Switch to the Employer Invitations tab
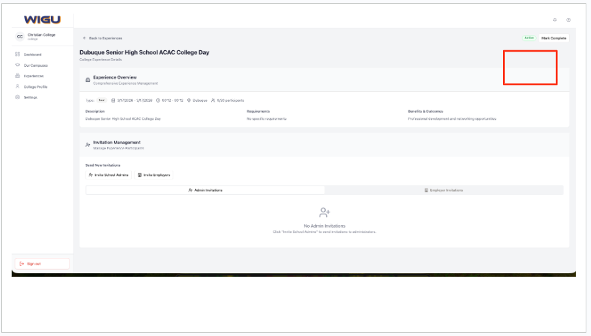This screenshot has width=591, height=336. click(443, 190)
